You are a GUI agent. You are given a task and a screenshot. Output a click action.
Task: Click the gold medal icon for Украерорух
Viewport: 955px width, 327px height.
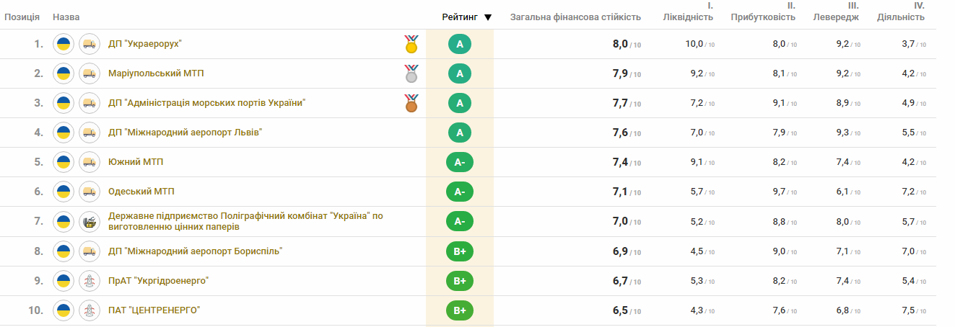coord(411,45)
